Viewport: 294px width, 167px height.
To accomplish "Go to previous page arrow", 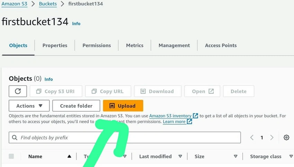I will [x=252, y=138].
